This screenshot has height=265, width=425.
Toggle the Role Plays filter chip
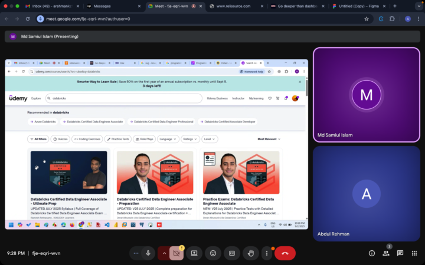(144, 139)
